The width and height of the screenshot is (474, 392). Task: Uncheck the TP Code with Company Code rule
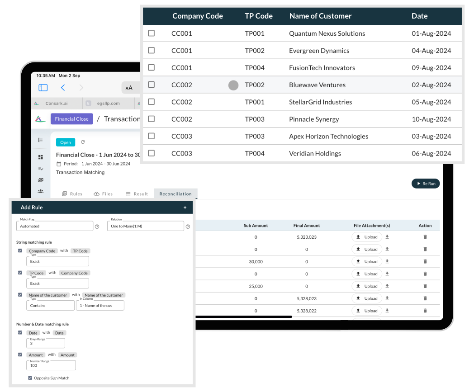point(20,273)
